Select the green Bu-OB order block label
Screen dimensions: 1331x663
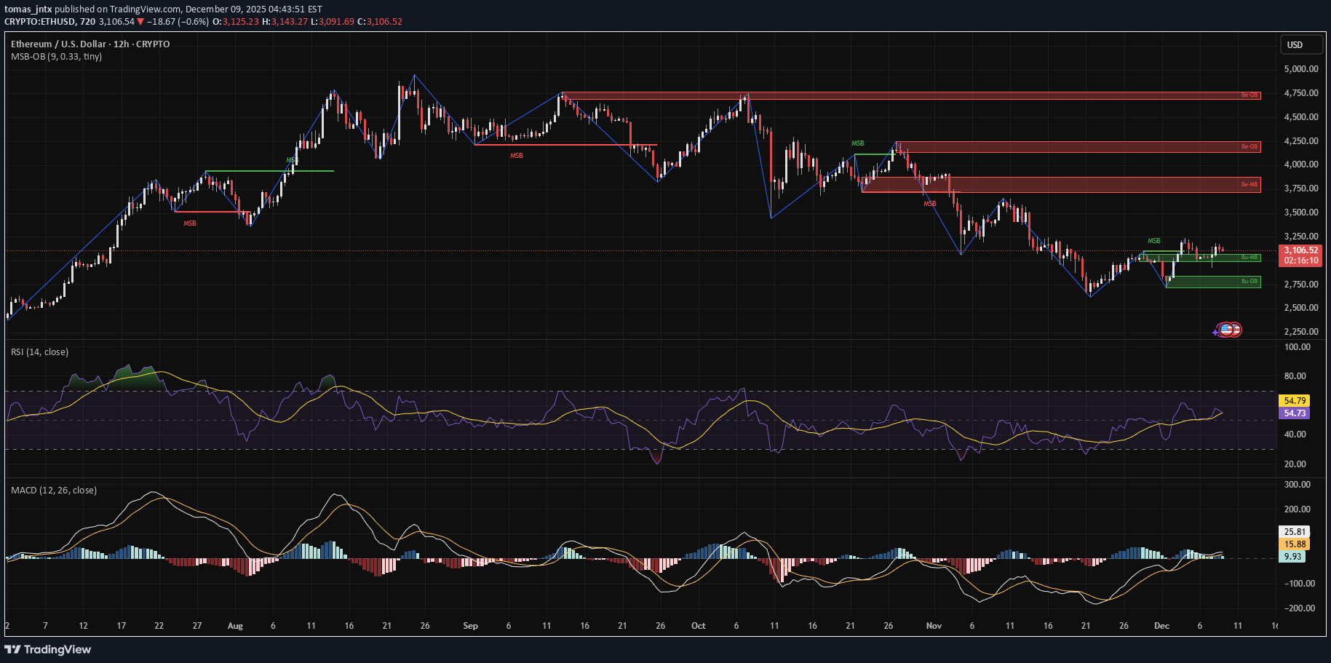(1249, 282)
